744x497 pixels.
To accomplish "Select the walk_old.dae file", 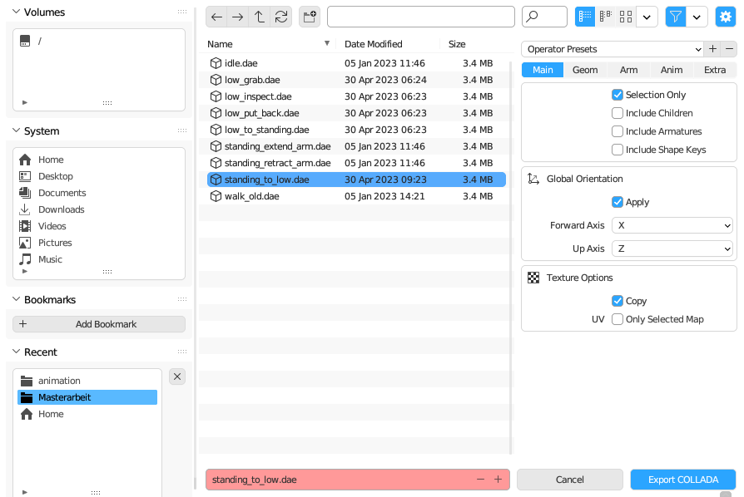I will click(251, 196).
